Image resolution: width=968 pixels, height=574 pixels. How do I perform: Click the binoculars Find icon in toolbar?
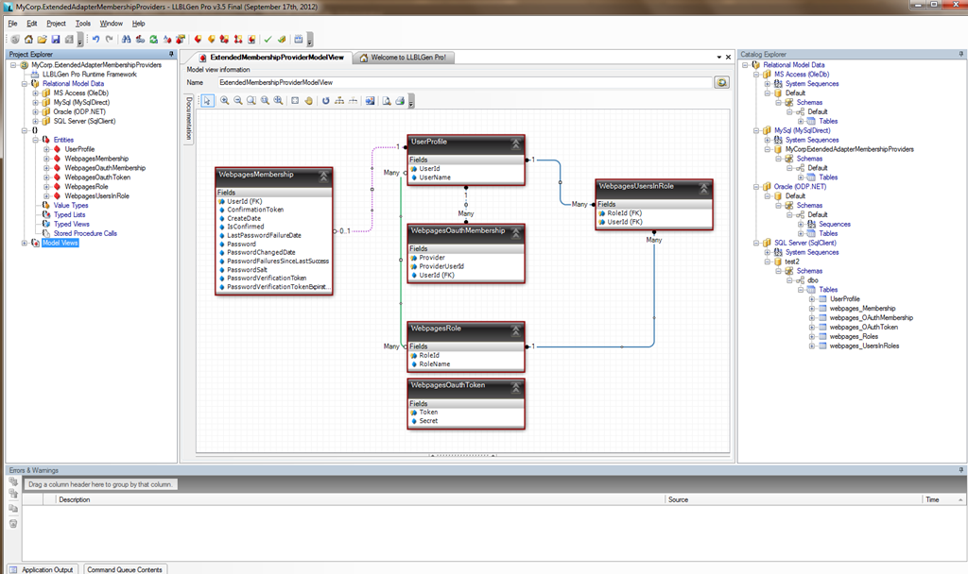[x=125, y=40]
